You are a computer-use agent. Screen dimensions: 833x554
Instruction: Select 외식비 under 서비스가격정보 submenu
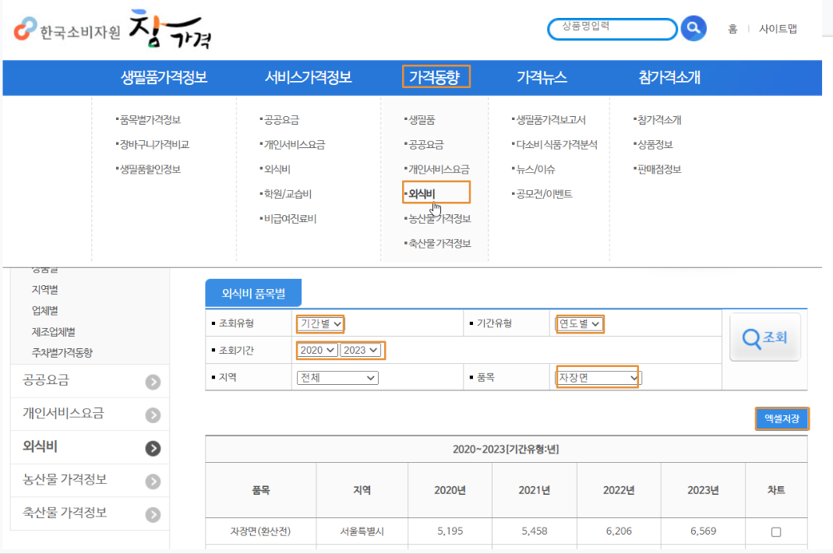277,169
